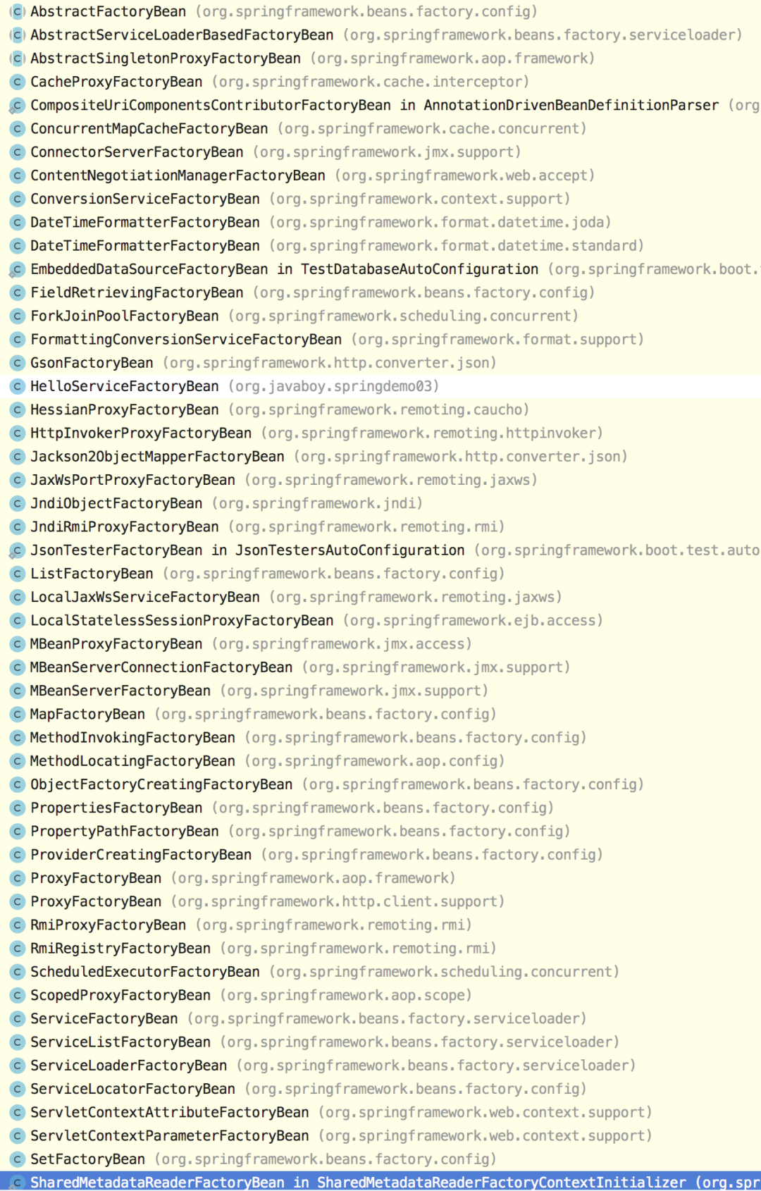The image size is (761, 1191).
Task: Click the icon for ConcurrentMapCacheFactoryBean
Action: [x=17, y=129]
